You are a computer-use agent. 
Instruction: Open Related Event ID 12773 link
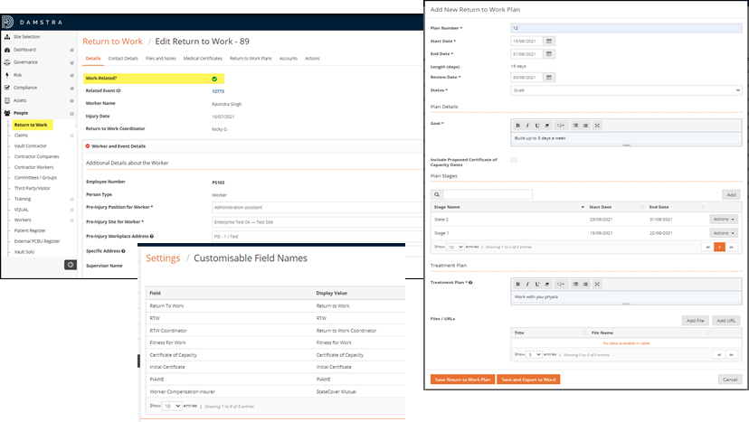click(218, 91)
